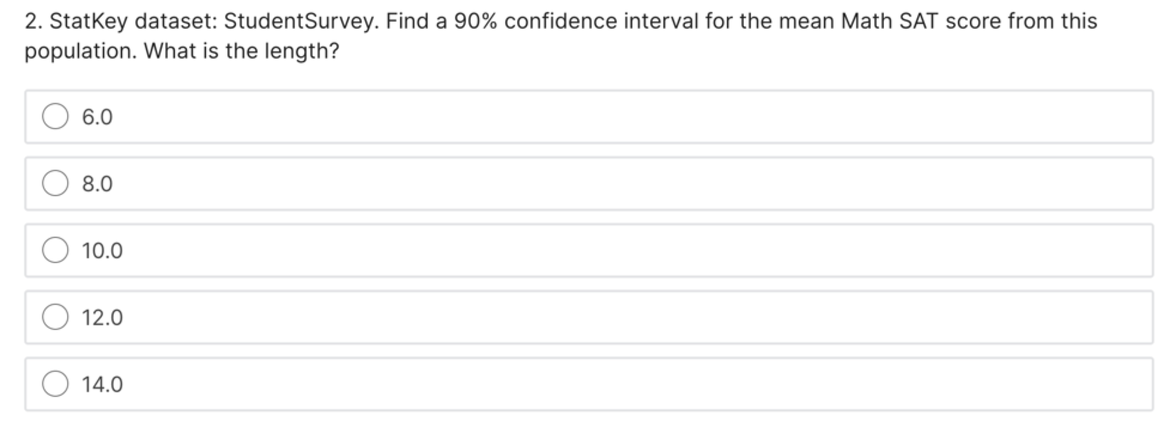Image resolution: width=1176 pixels, height=446 pixels.
Task: Select the radio button for answer 8.0
Action: [x=56, y=184]
